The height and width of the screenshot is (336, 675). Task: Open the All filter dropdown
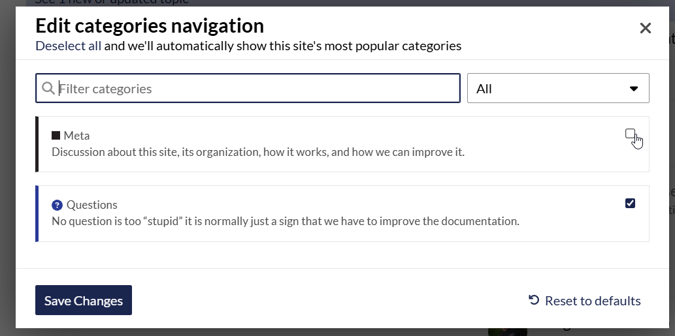pos(558,88)
